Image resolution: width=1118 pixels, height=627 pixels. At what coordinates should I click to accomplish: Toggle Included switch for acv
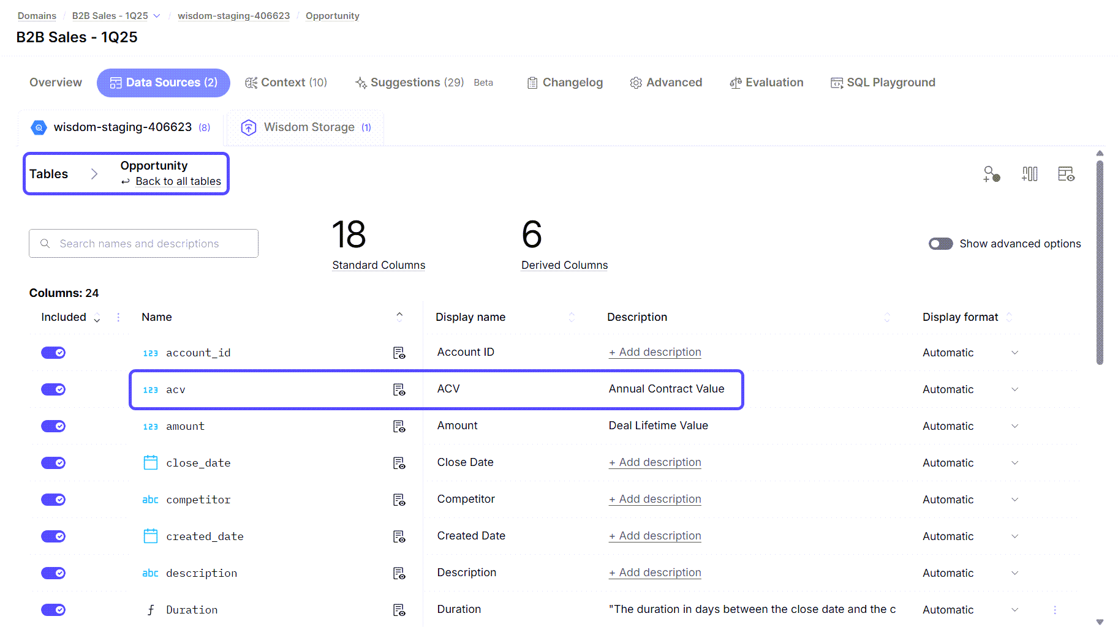tap(53, 389)
